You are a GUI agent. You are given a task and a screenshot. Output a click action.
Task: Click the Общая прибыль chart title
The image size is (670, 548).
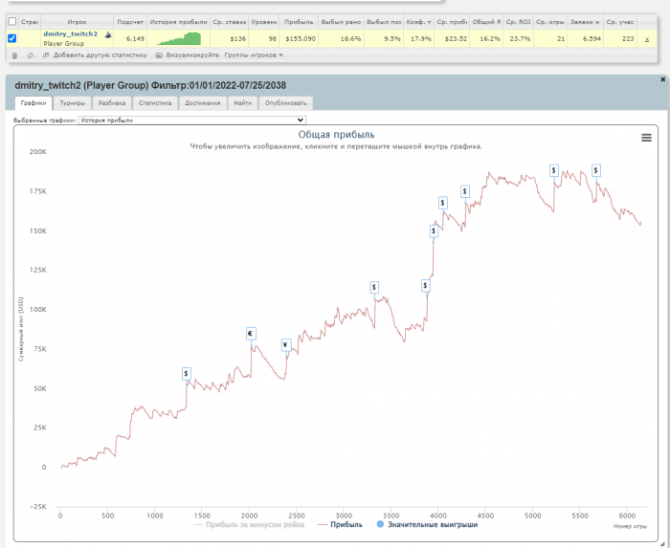click(336, 135)
